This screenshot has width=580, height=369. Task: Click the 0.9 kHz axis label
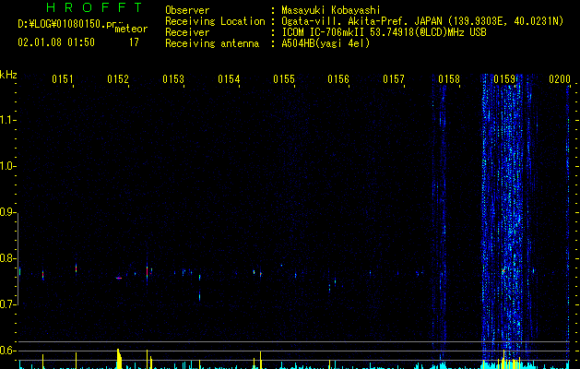pos(7,212)
